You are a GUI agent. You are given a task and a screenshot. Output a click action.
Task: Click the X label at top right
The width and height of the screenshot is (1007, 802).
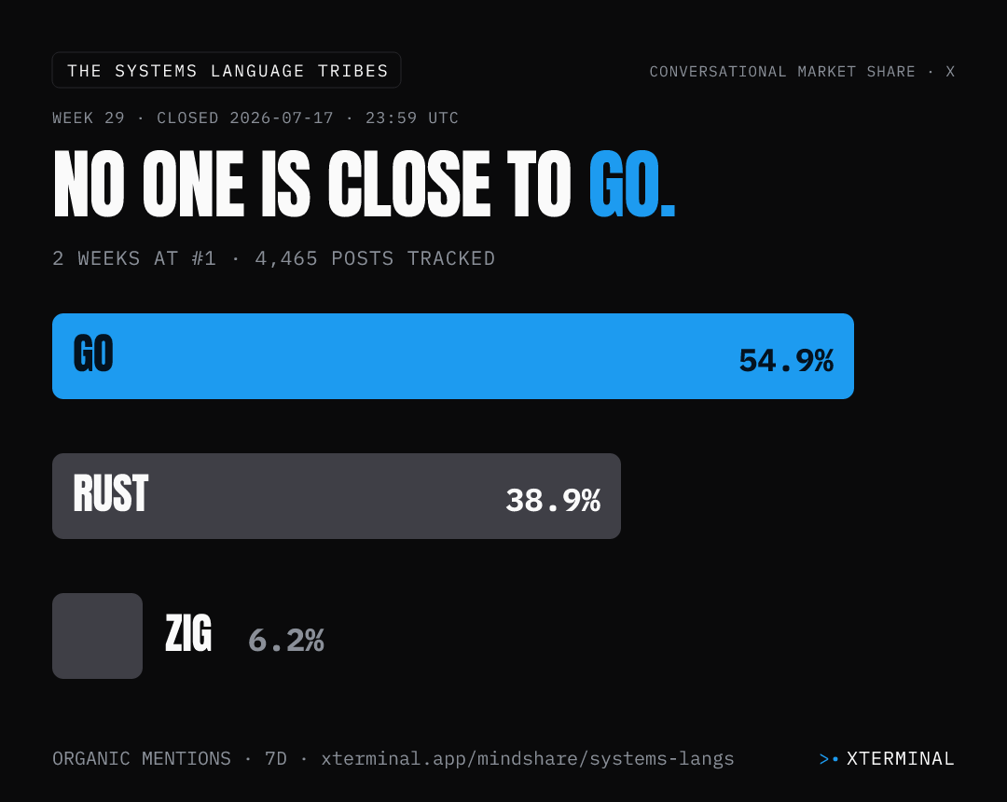[x=950, y=71]
